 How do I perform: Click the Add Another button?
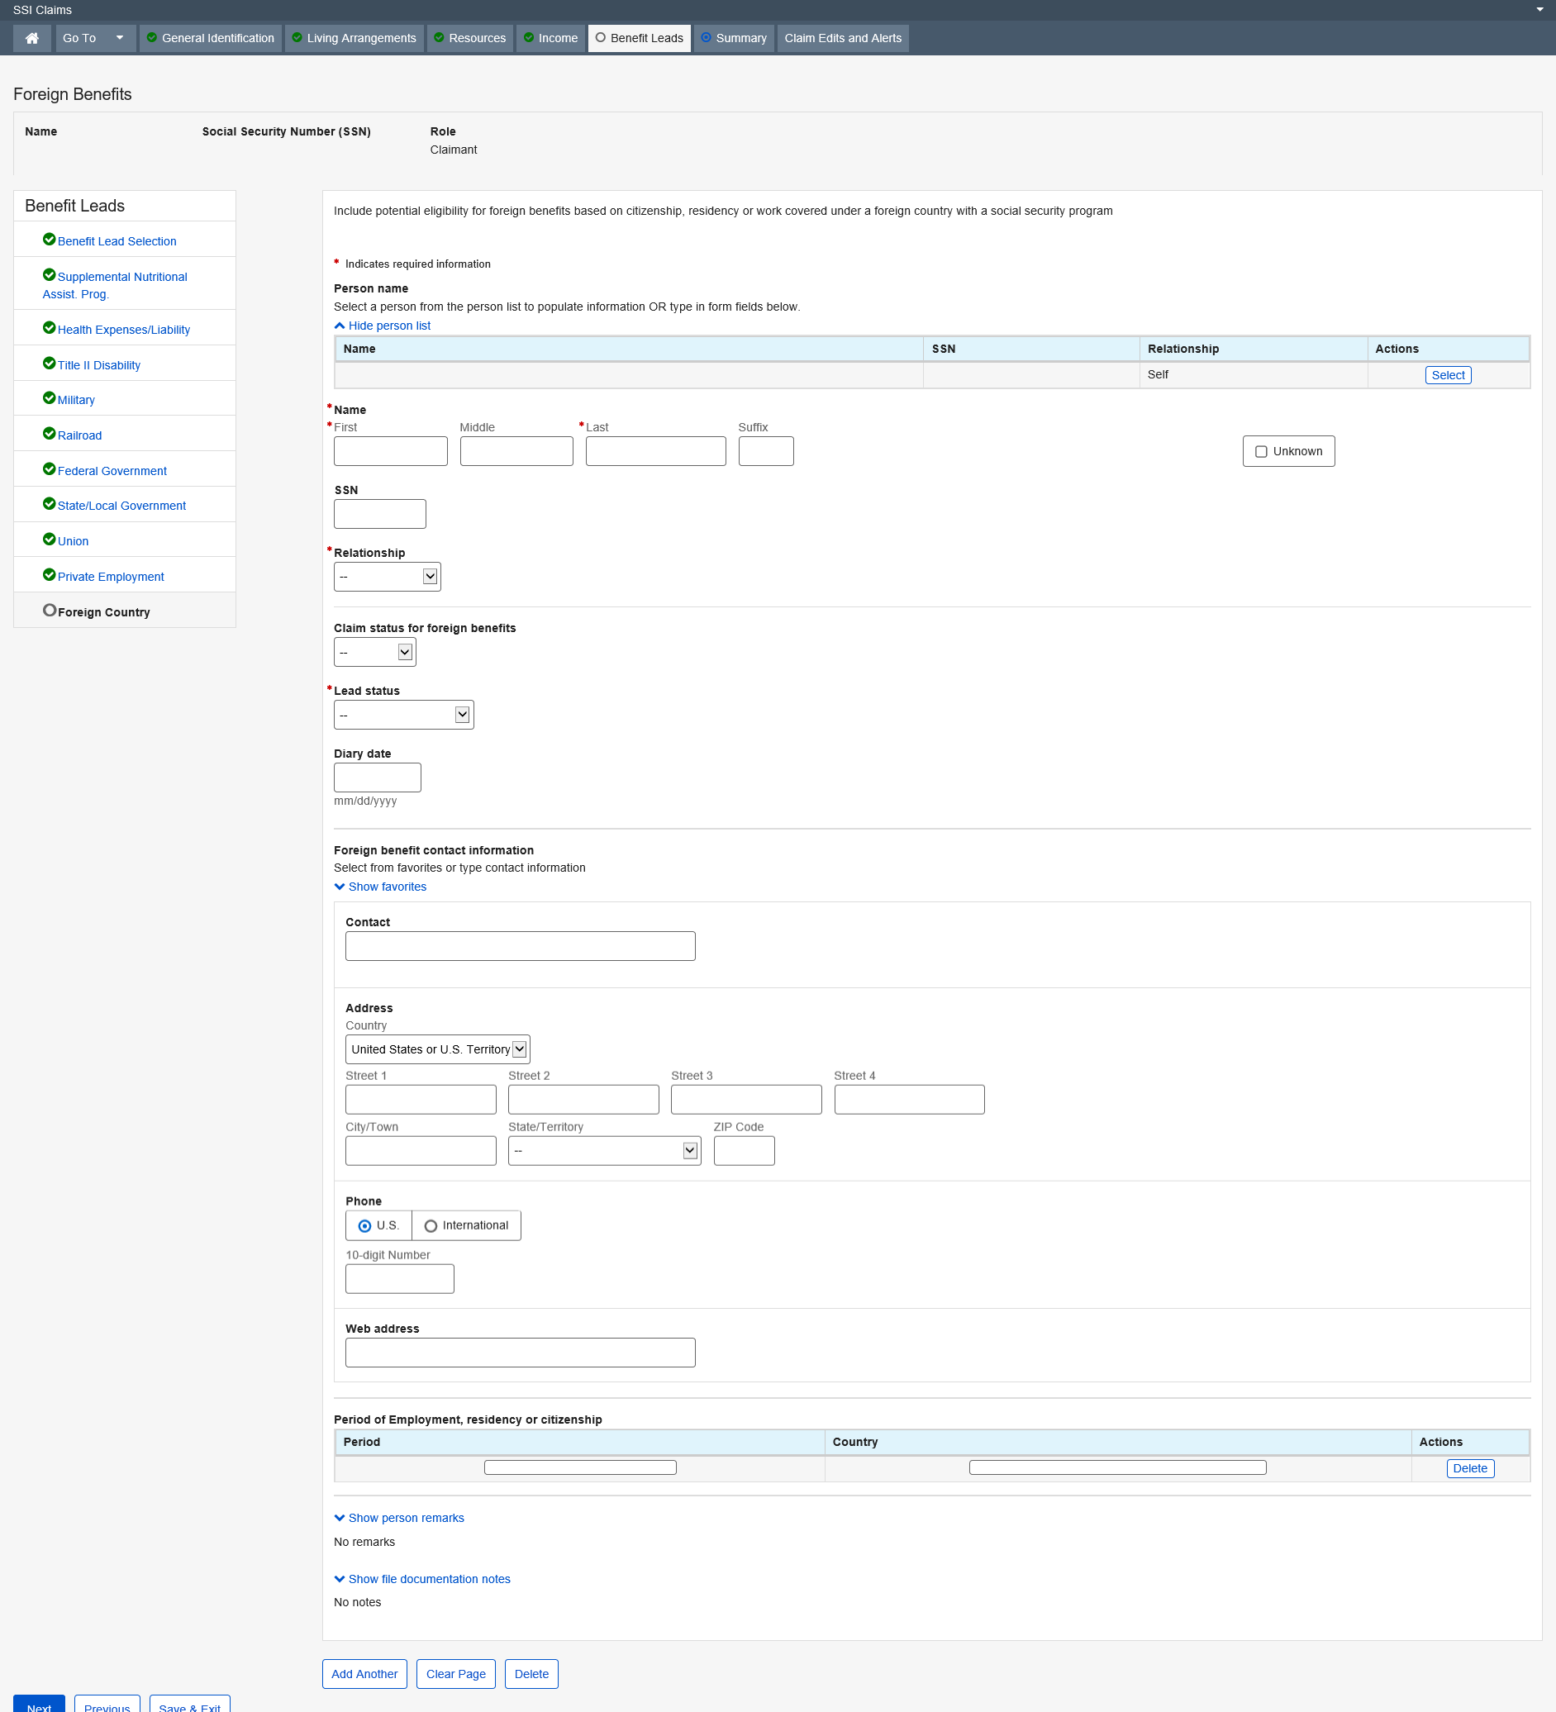364,1674
